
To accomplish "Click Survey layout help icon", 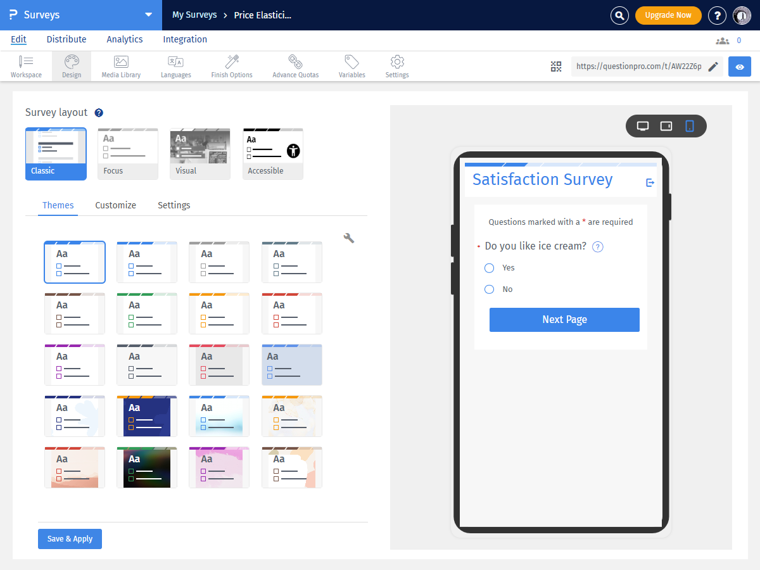I will pyautogui.click(x=99, y=113).
